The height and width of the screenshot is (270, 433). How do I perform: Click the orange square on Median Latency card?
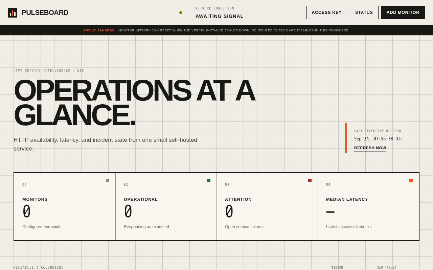pos(411,181)
